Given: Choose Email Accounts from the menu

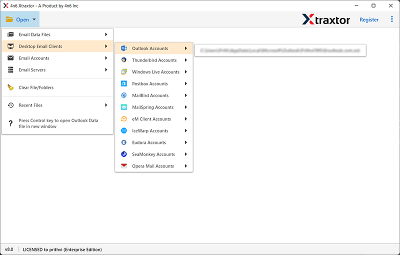Looking at the screenshot, I should click(x=34, y=58).
